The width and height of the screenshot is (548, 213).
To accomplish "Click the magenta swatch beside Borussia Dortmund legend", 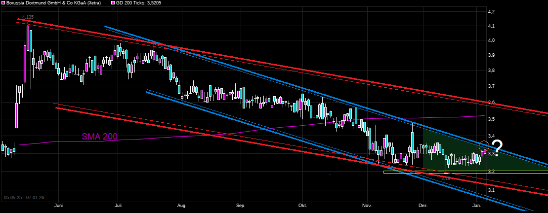I will coord(3,3).
